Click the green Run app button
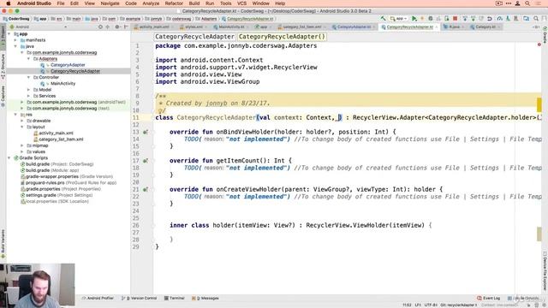Image resolution: width=548 pixels, height=308 pixels. click(414, 19)
